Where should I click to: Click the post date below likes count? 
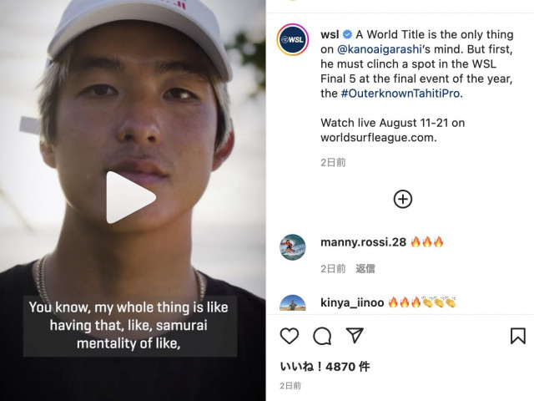(290, 386)
